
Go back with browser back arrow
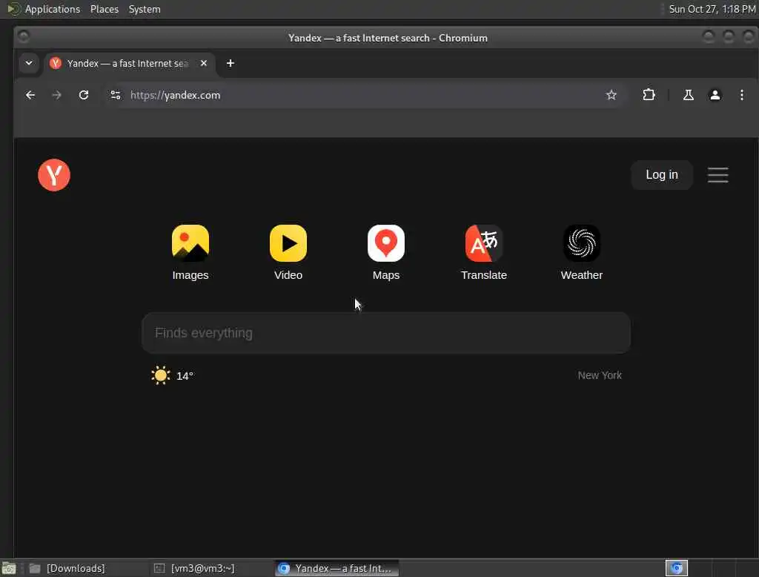tap(30, 95)
